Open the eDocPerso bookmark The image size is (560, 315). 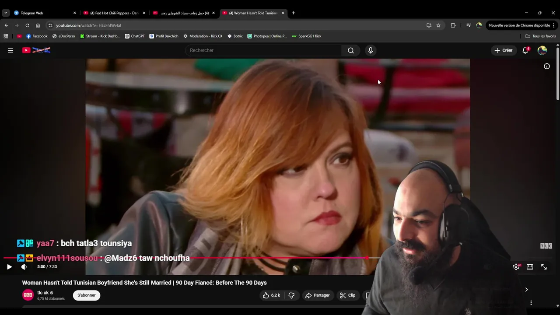[x=63, y=36]
